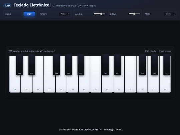
Task: Click the Áudio label
Action: pyautogui.click(x=8, y=14)
